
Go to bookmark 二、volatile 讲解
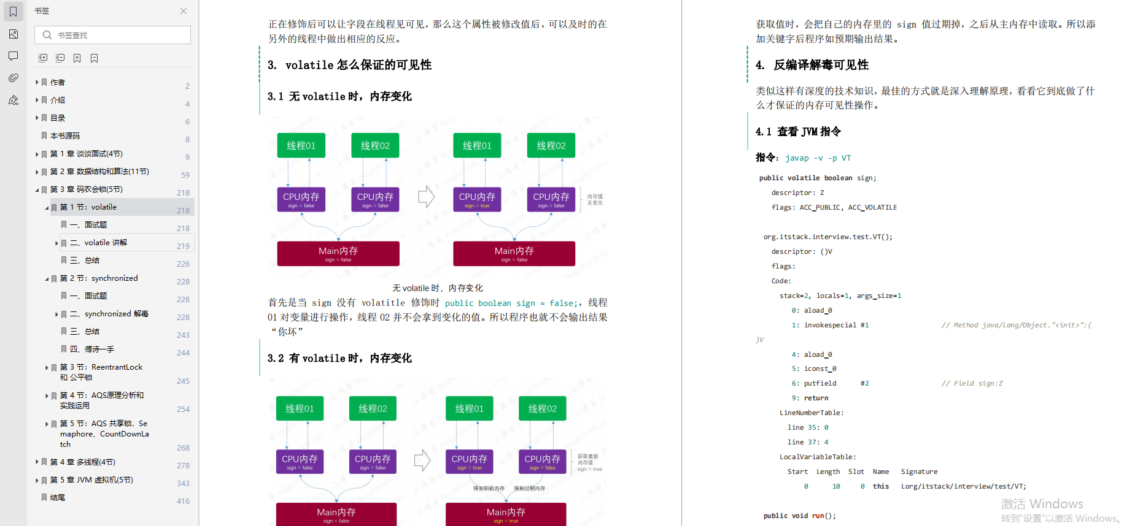[x=98, y=243]
